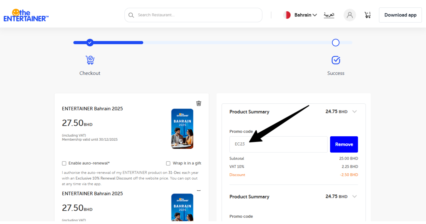The height and width of the screenshot is (224, 426).
Task: Focus the Search Restaurant field
Action: tap(193, 15)
